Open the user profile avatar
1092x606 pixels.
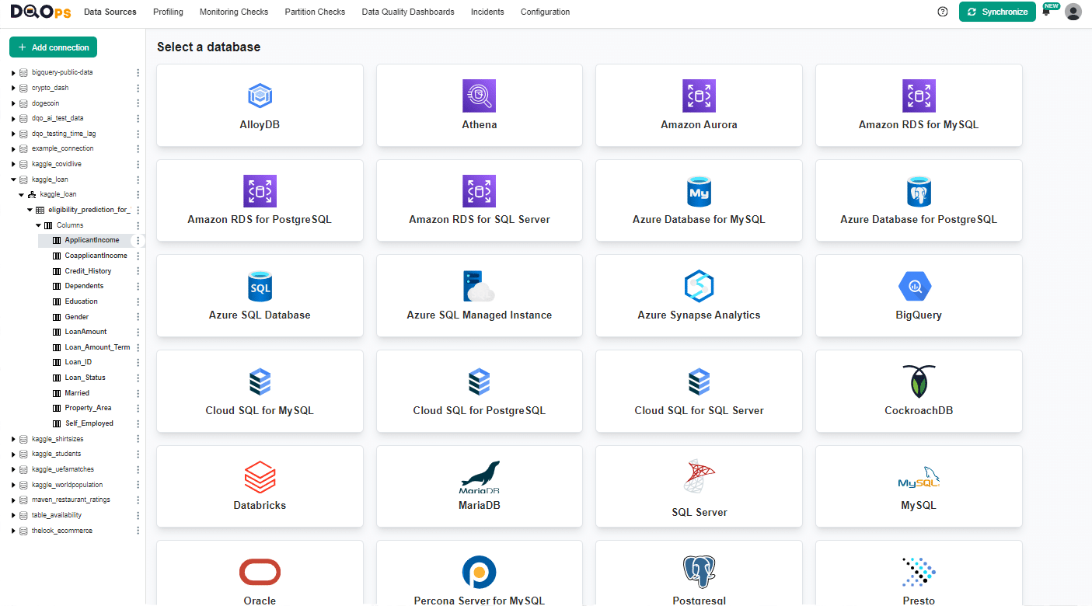[1073, 12]
